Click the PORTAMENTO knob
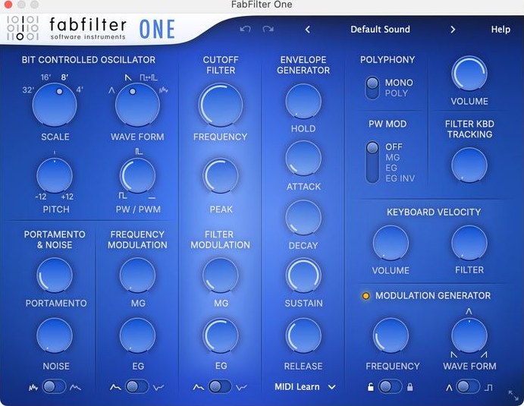 coord(55,275)
